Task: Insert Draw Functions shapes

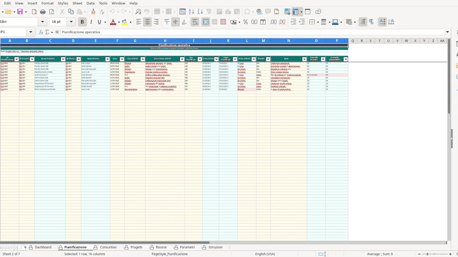Action: [x=318, y=12]
